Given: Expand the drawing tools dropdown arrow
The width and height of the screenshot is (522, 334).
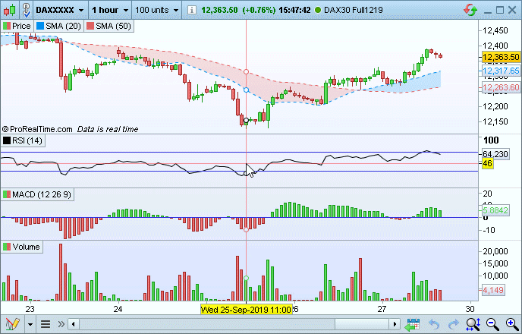Looking at the screenshot, I should pyautogui.click(x=30, y=324).
